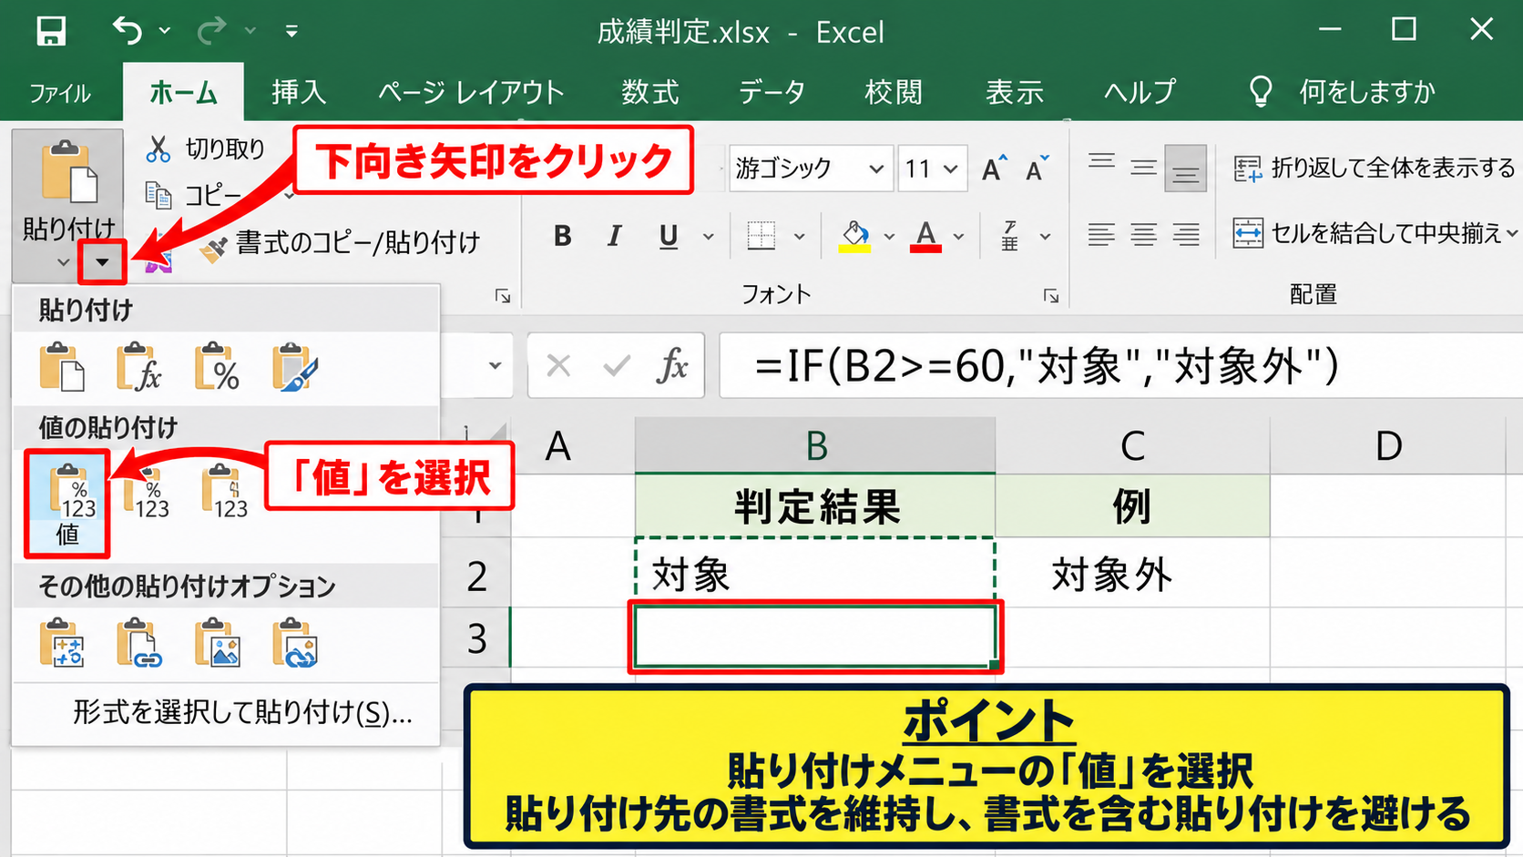Click the 切り取り scissors option
This screenshot has height=857, width=1523.
[x=205, y=148]
